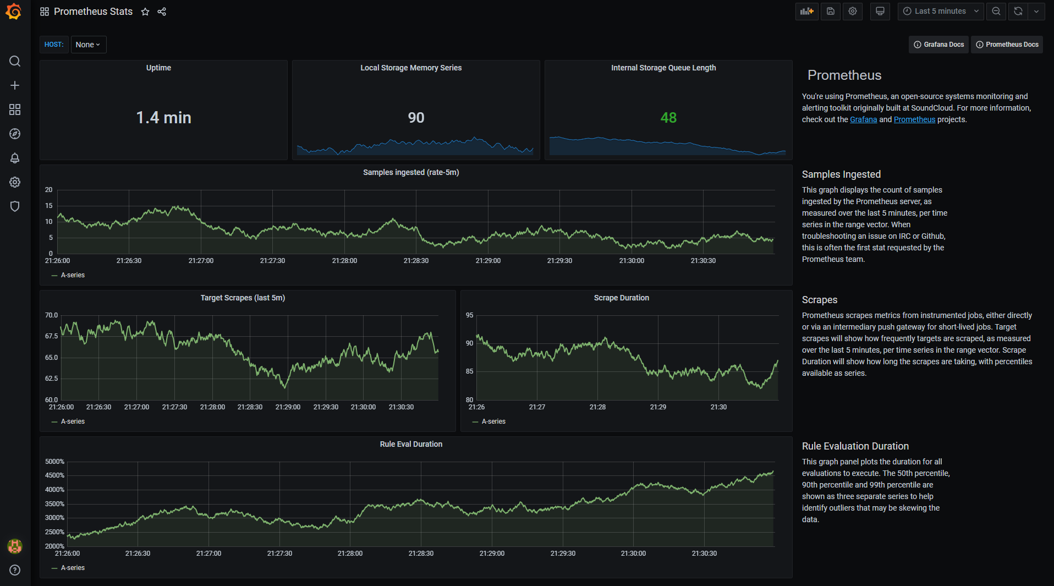Screen dimensions: 1054x586
Task: Click the HOST: variable label
Action: click(54, 45)
